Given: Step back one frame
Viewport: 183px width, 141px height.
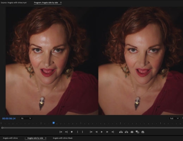Looking at the screenshot, I should point(96,132).
